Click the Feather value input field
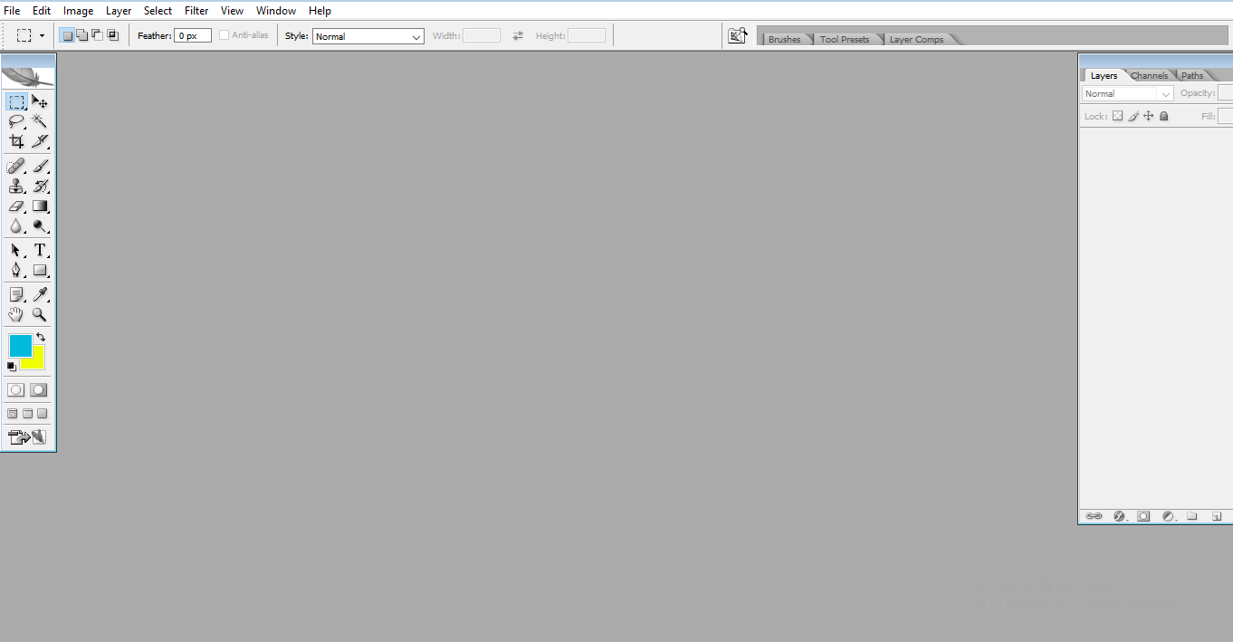 [x=192, y=34]
